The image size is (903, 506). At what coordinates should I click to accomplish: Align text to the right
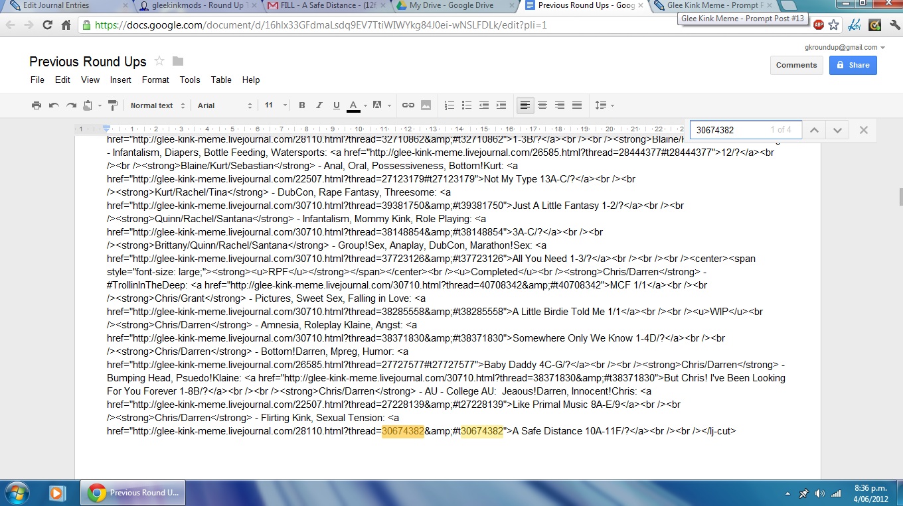tap(560, 105)
